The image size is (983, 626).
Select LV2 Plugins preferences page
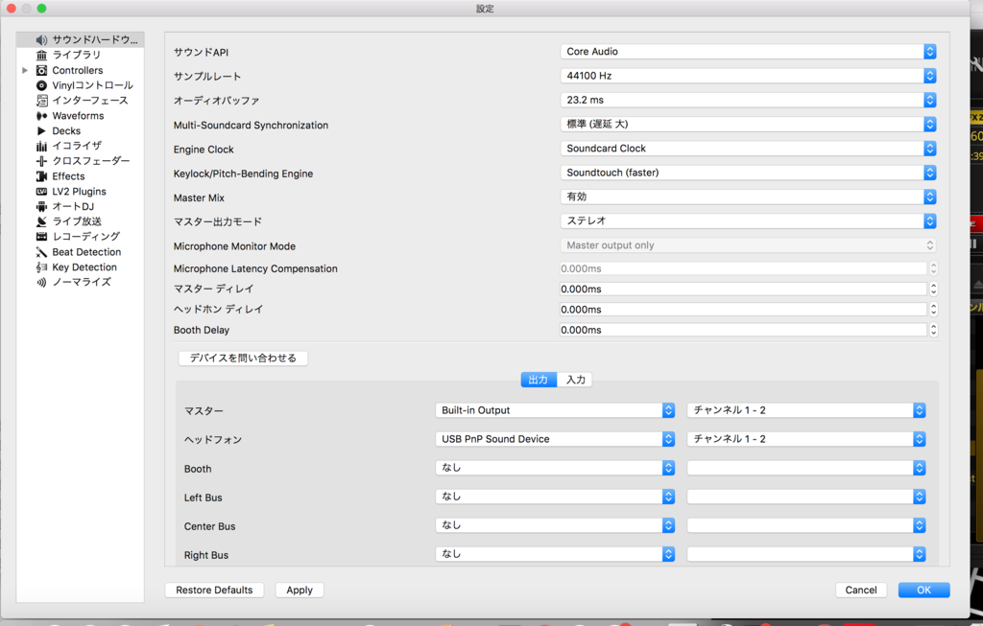(x=79, y=192)
